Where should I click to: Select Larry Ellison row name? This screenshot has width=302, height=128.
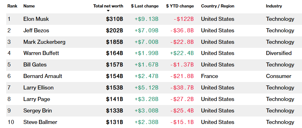[x=38, y=88]
